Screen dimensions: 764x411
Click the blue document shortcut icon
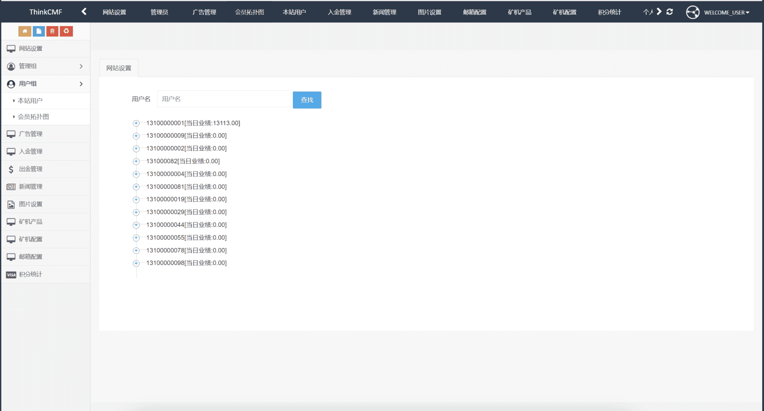coord(39,31)
